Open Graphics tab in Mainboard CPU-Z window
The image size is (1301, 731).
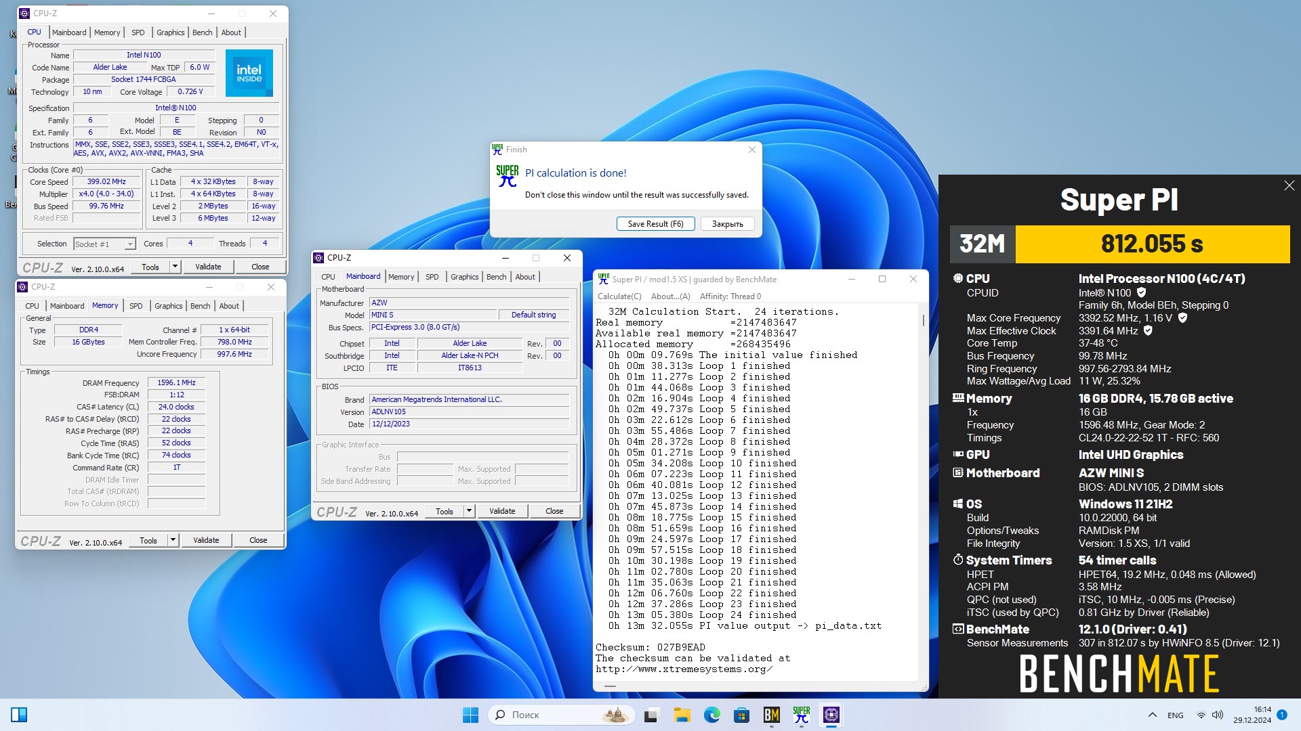464,277
